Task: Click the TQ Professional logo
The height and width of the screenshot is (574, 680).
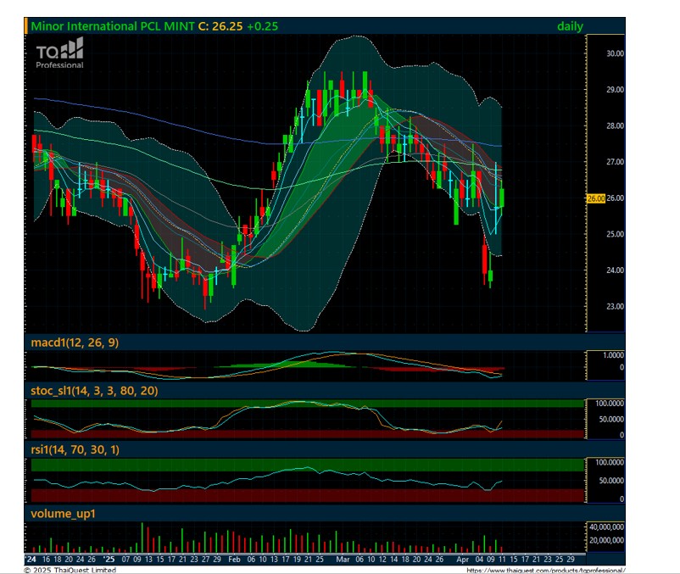Action: (x=59, y=53)
